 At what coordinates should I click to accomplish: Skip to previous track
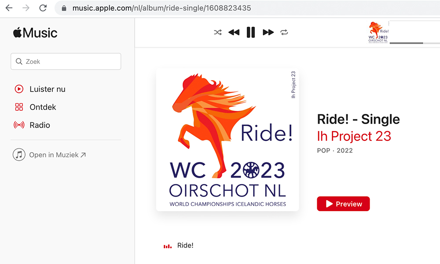234,32
